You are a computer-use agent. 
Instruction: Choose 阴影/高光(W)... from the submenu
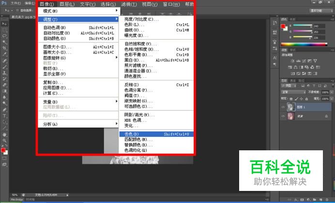(156, 115)
